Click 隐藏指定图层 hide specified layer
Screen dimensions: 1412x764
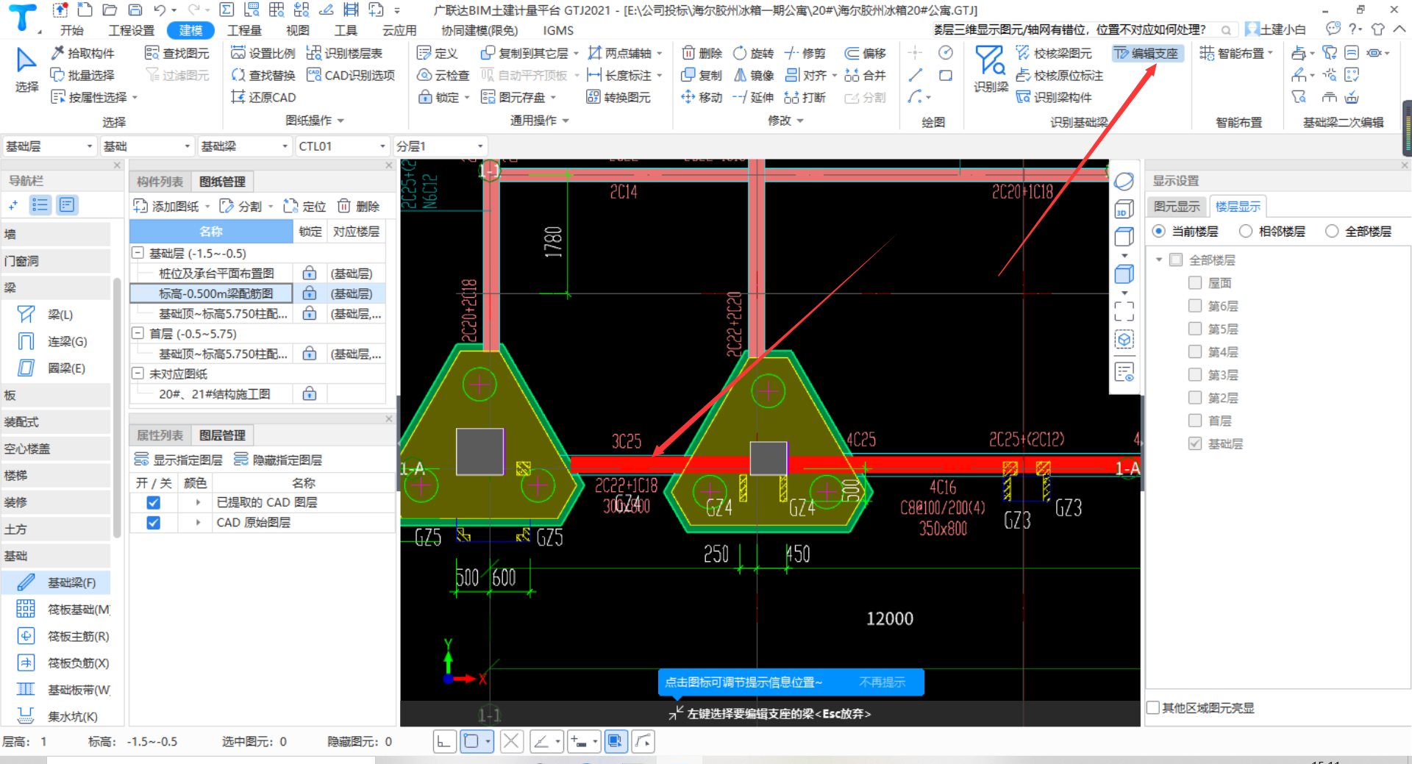[x=278, y=460]
